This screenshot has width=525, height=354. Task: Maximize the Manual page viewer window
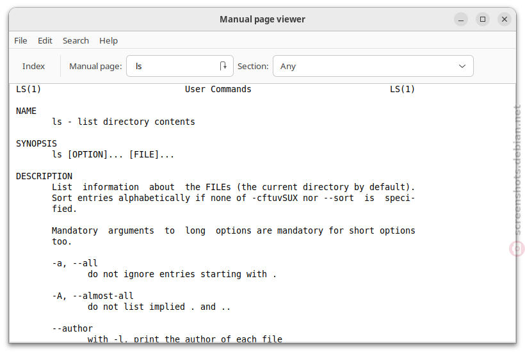click(x=483, y=19)
